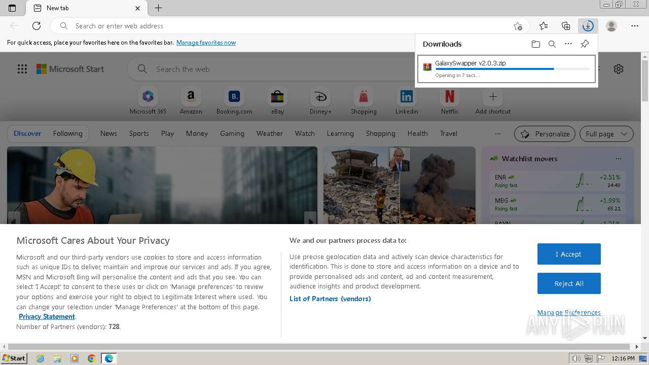Click GalaxySwapper download progress bar
This screenshot has height=365, width=649.
point(512,69)
